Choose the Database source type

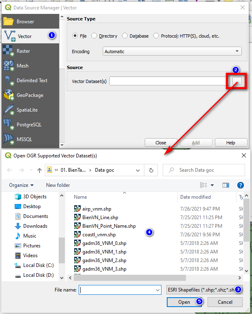(x=125, y=36)
